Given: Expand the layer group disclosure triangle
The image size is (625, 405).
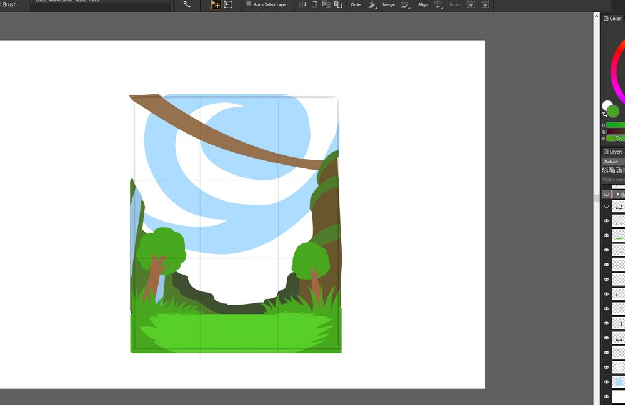Looking at the screenshot, I should tap(616, 195).
